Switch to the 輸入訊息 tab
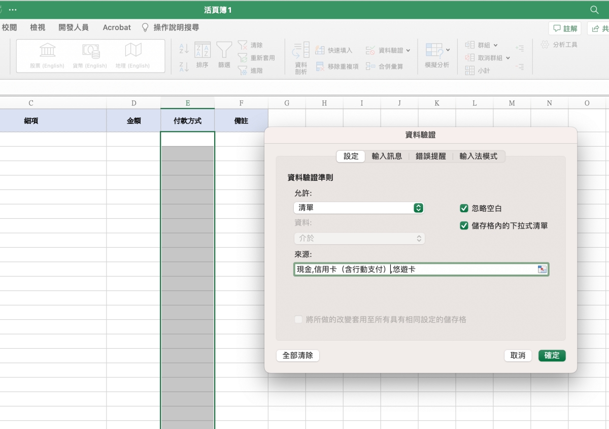609x429 pixels. 387,156
